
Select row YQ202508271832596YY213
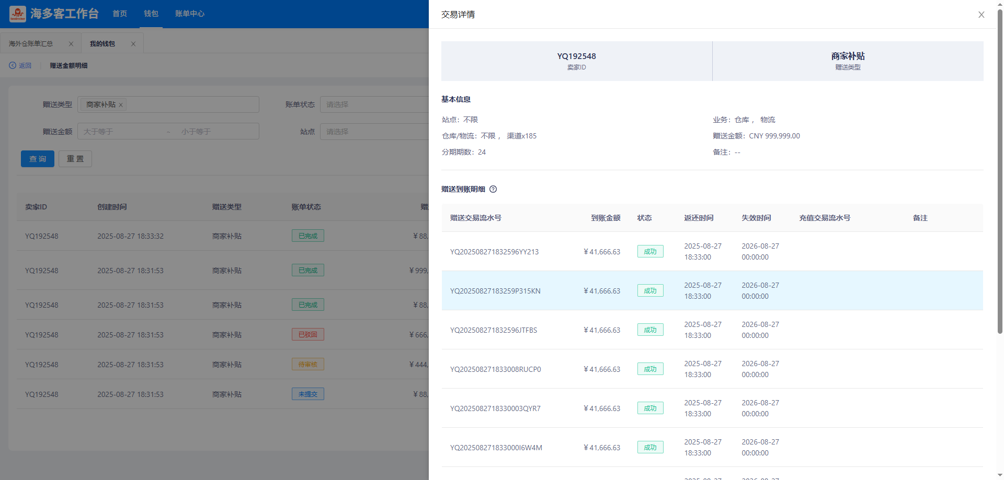(x=712, y=251)
